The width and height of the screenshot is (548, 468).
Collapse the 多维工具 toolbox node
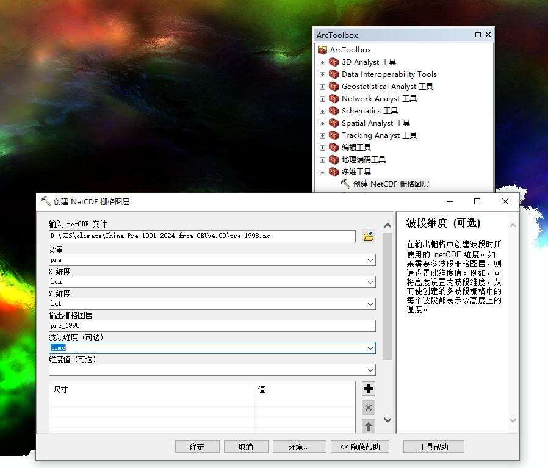323,172
